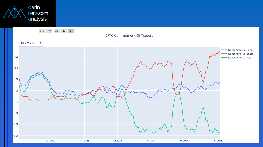The height and width of the screenshot is (147, 263).
Task: Click the CFTC Commitment Of Traders title
Action: tap(129, 36)
